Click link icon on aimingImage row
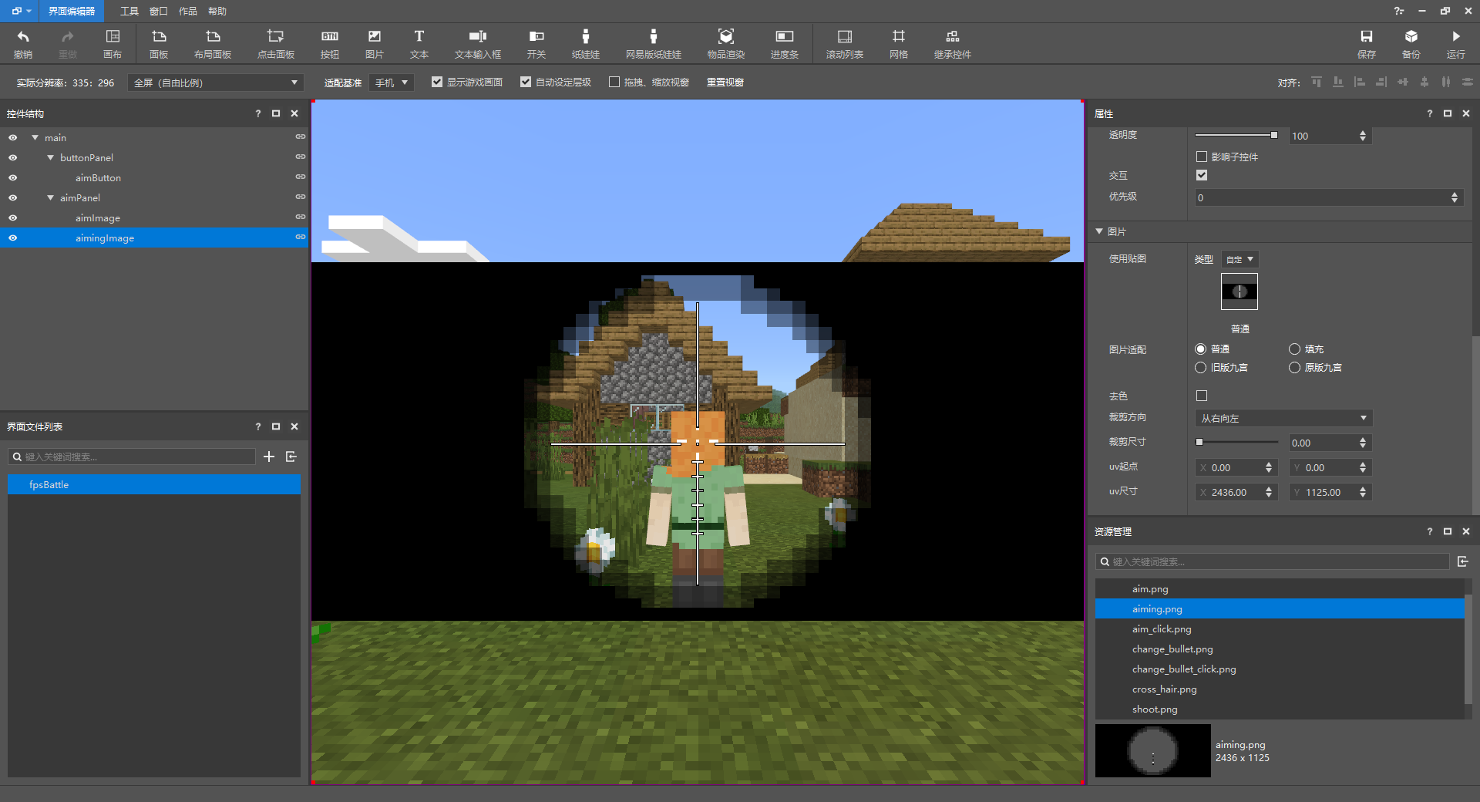Image resolution: width=1480 pixels, height=802 pixels. 301,238
